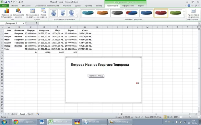Toggle Page Break Preview in status bar
The width and height of the screenshot is (201, 125).
point(171,117)
